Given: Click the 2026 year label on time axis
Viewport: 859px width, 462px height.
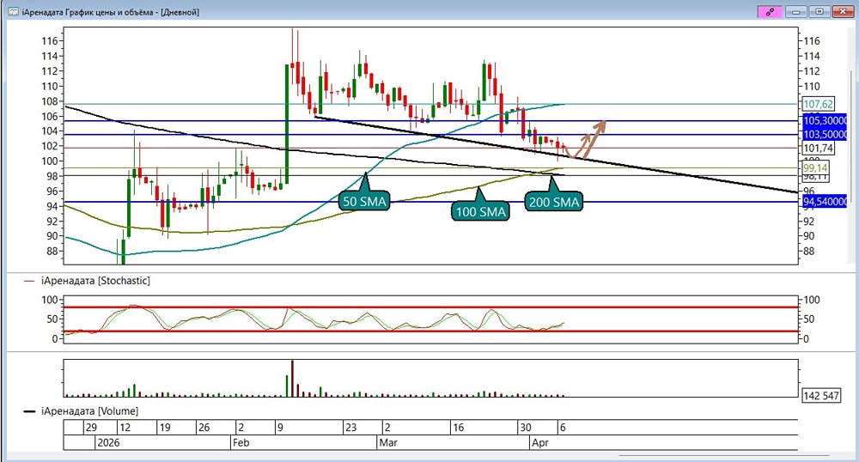Looking at the screenshot, I should pos(108,442).
